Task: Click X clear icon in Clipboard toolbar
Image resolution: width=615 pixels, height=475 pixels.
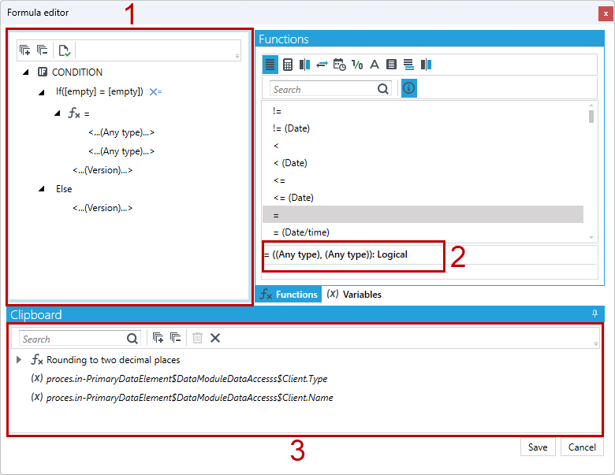Action: [215, 338]
